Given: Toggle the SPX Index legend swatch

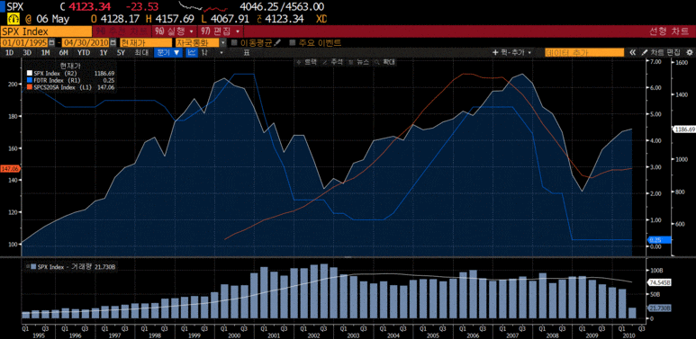Looking at the screenshot, I should click(30, 73).
